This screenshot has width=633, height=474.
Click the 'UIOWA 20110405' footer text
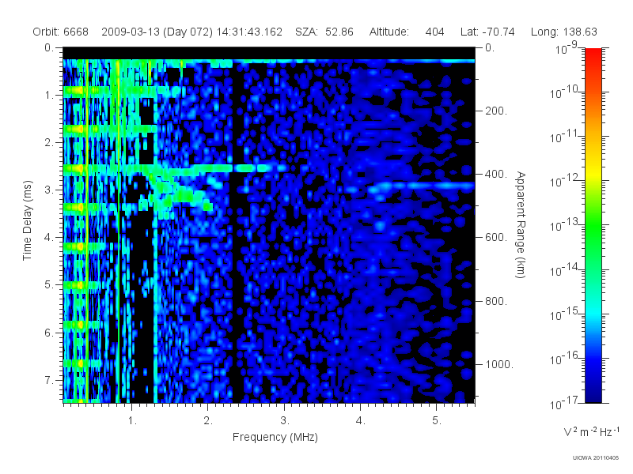point(596,458)
